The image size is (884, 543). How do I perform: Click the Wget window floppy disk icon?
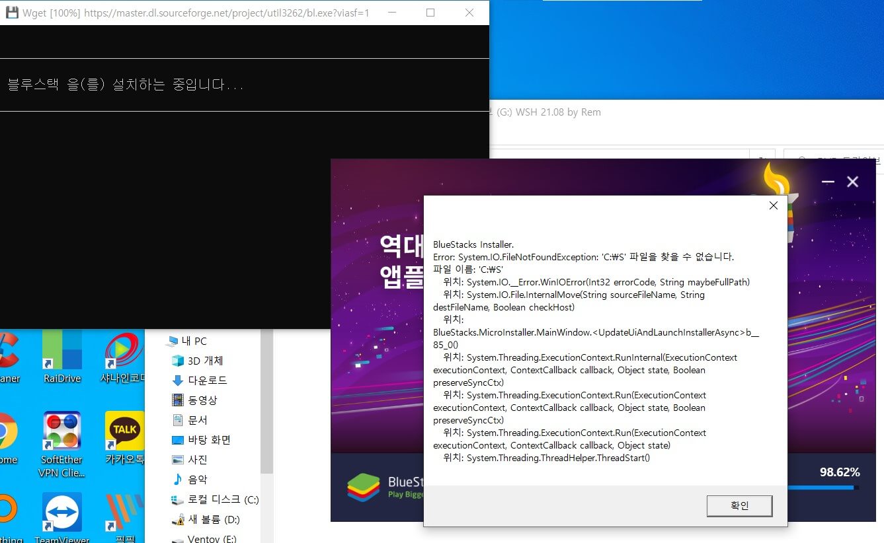[x=11, y=13]
